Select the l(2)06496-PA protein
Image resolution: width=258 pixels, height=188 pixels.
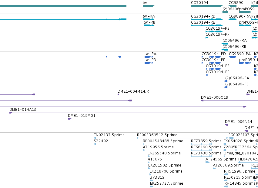click(x=226, y=81)
